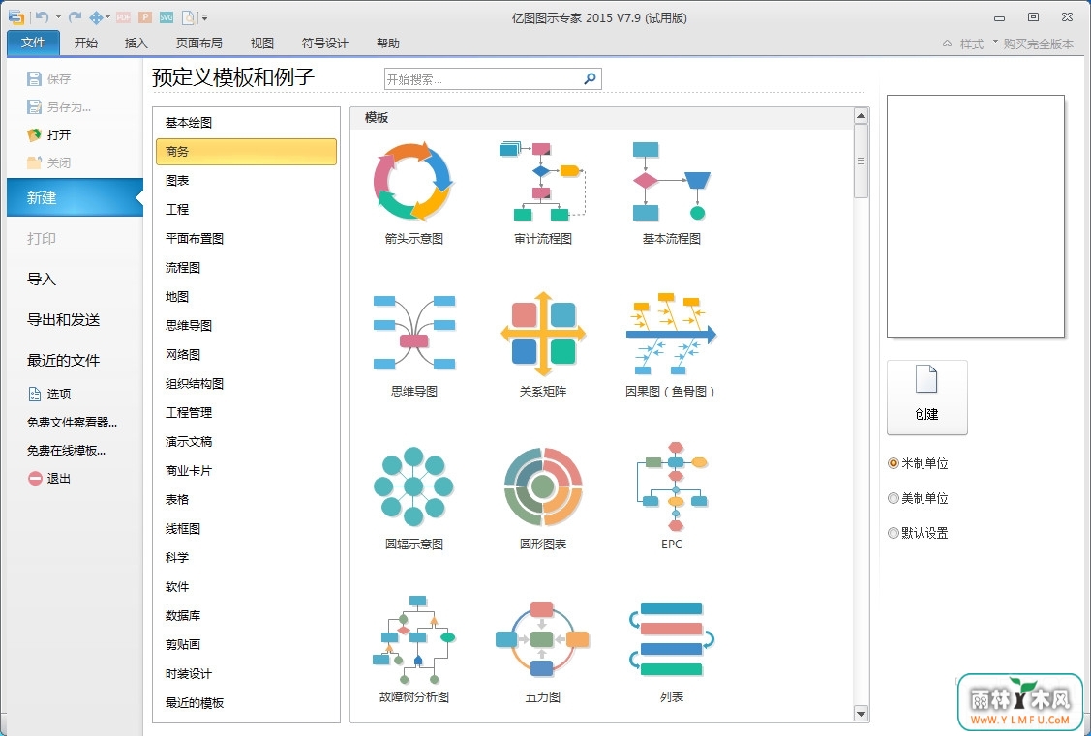Select the 圆辐示意图 template

(414, 499)
